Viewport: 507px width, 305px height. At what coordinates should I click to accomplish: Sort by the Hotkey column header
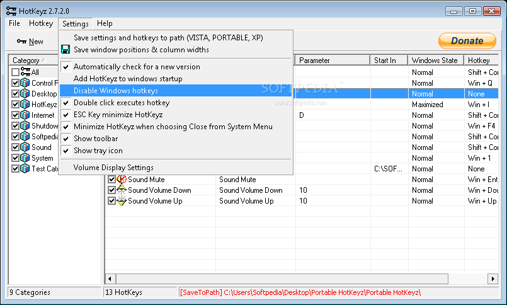click(x=482, y=60)
